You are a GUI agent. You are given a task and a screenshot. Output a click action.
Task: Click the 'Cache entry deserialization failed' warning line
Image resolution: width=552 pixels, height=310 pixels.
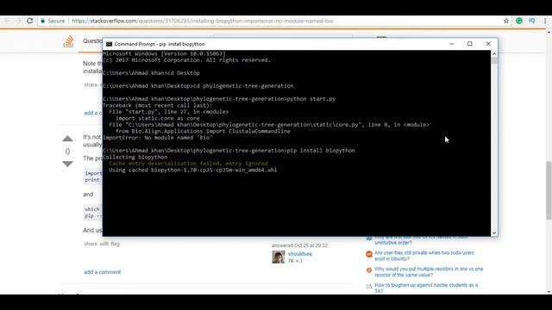188,164
